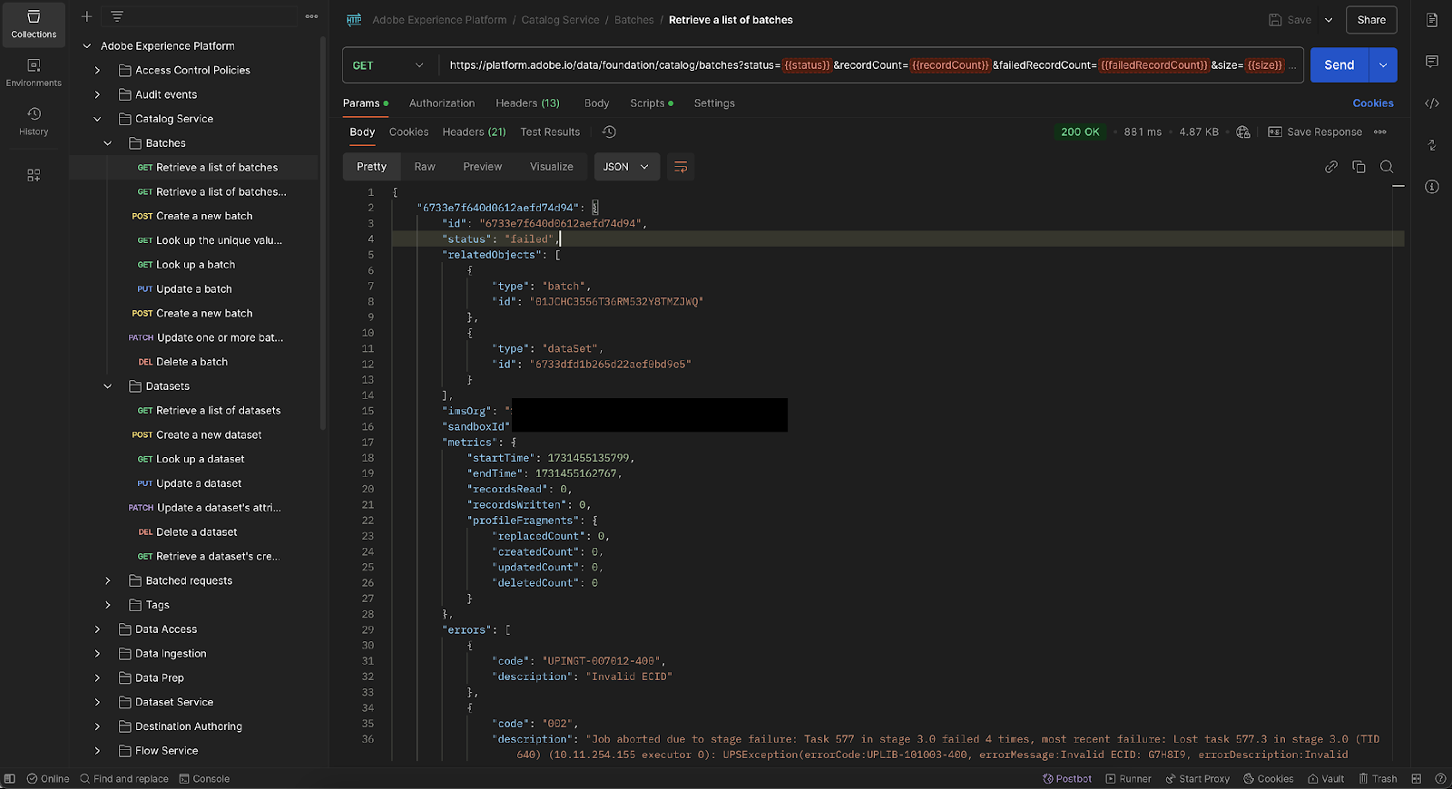Open Trash in the status bar
This screenshot has height=789, width=1452.
point(1378,779)
